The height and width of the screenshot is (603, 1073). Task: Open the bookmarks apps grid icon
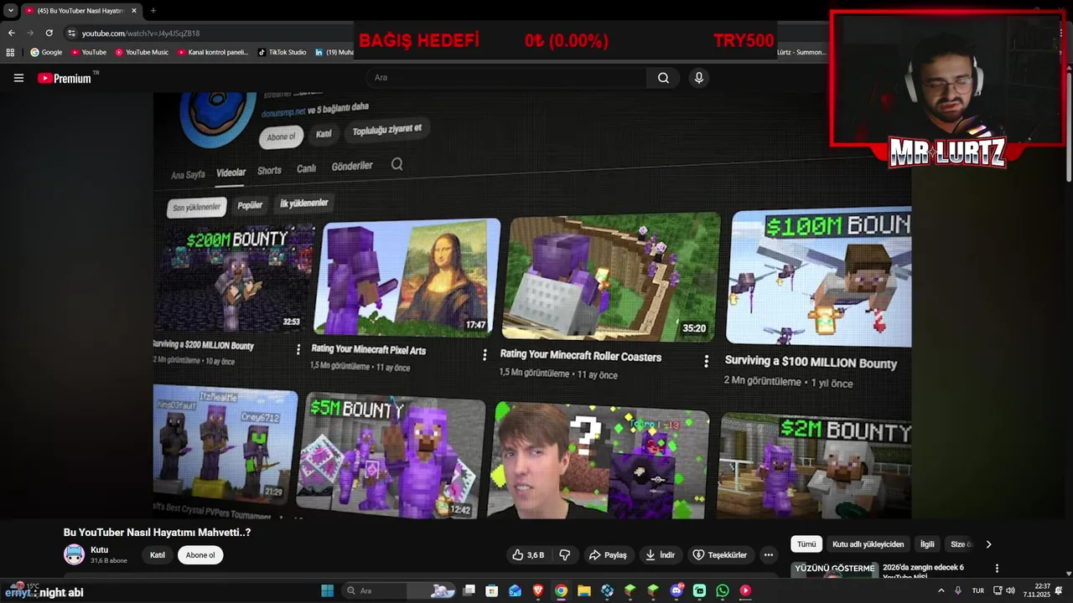click(x=10, y=52)
